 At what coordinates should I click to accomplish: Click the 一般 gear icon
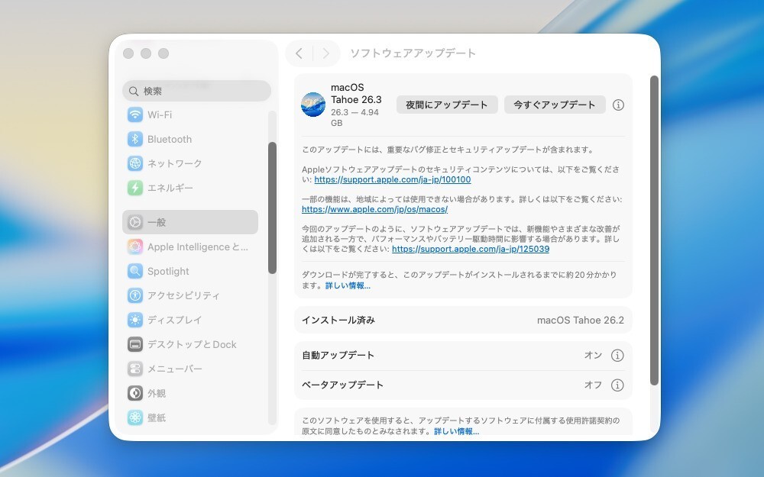[135, 222]
